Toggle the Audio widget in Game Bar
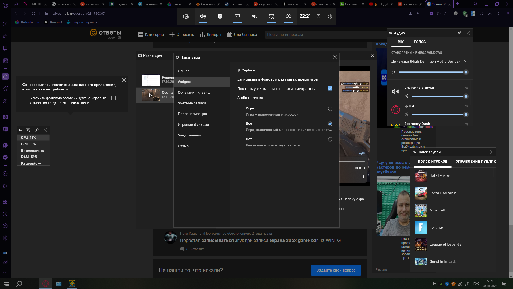This screenshot has height=289, width=513. 203,17
